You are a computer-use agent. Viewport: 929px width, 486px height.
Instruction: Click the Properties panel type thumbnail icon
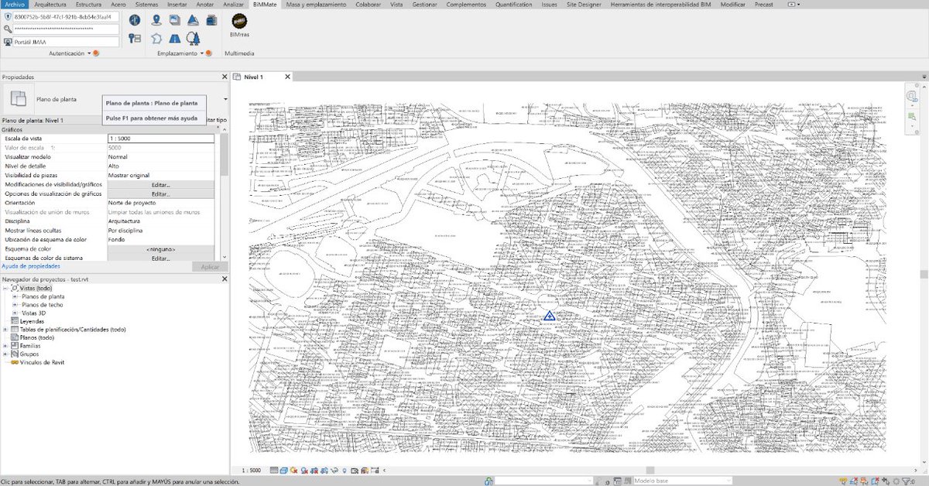pos(19,99)
